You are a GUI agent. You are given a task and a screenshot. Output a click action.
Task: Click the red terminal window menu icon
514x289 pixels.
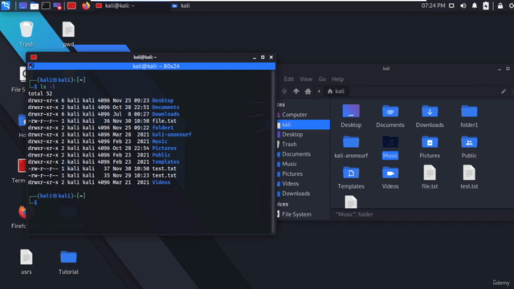click(x=34, y=57)
